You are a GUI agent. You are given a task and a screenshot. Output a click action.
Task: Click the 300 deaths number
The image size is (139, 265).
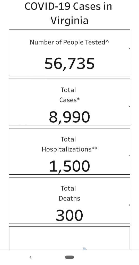(x=69, y=215)
